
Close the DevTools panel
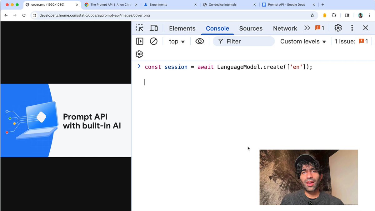366,28
